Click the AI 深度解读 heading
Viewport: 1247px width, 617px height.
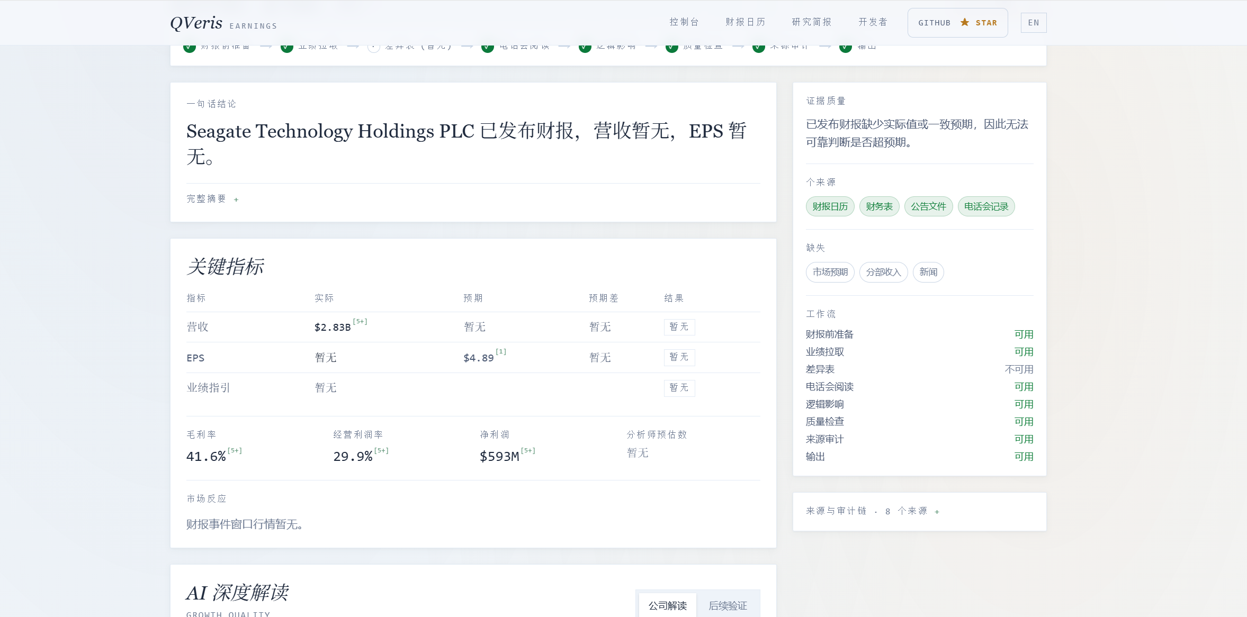(237, 593)
